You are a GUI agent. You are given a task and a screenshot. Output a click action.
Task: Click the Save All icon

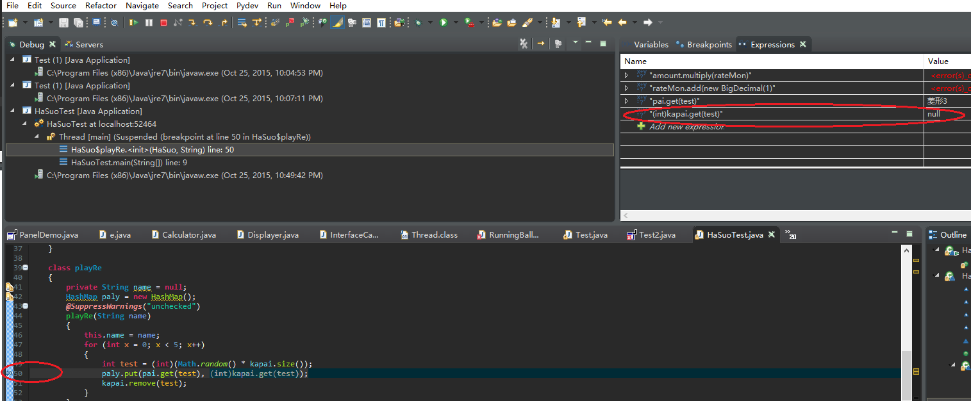[x=78, y=22]
